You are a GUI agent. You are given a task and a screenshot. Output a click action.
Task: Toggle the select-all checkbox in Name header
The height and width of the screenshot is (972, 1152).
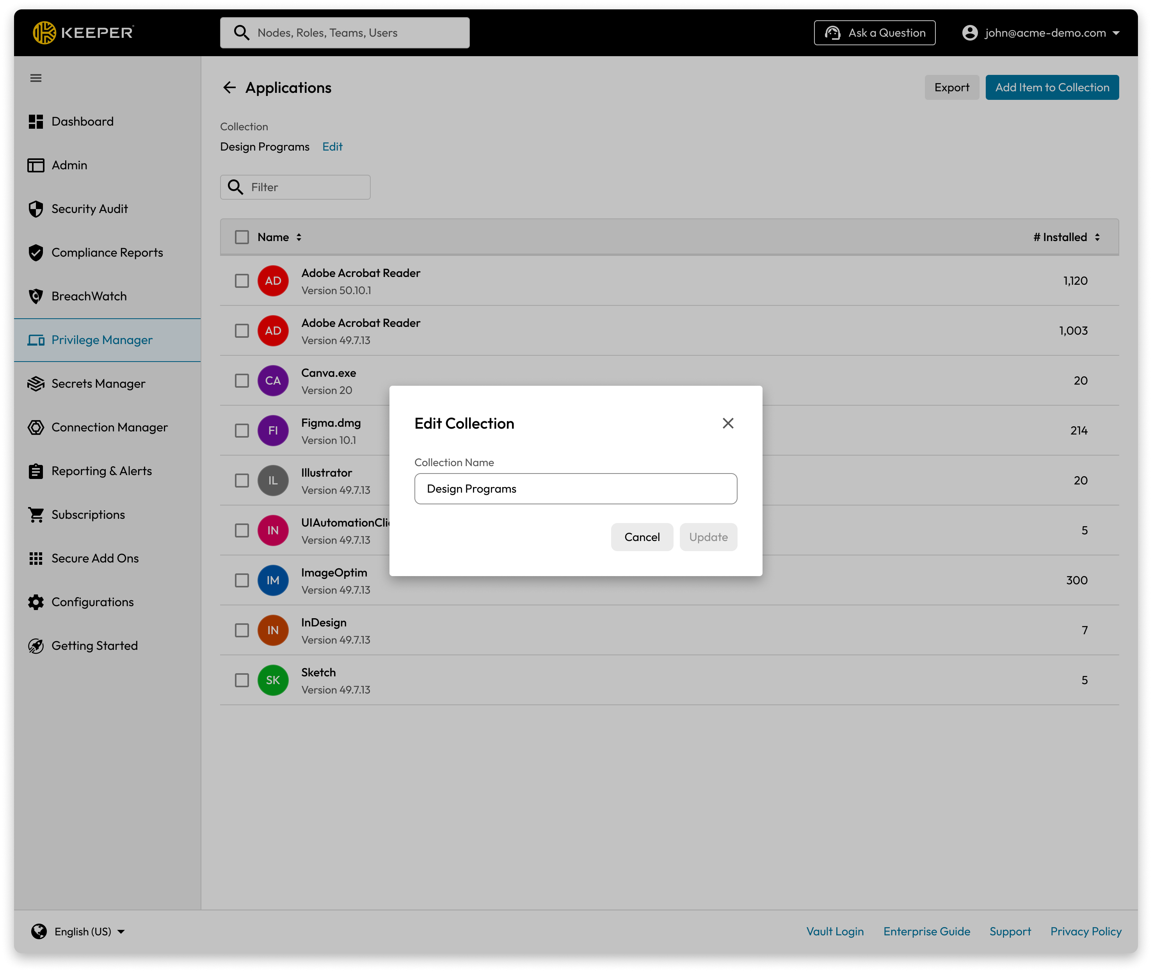(242, 238)
